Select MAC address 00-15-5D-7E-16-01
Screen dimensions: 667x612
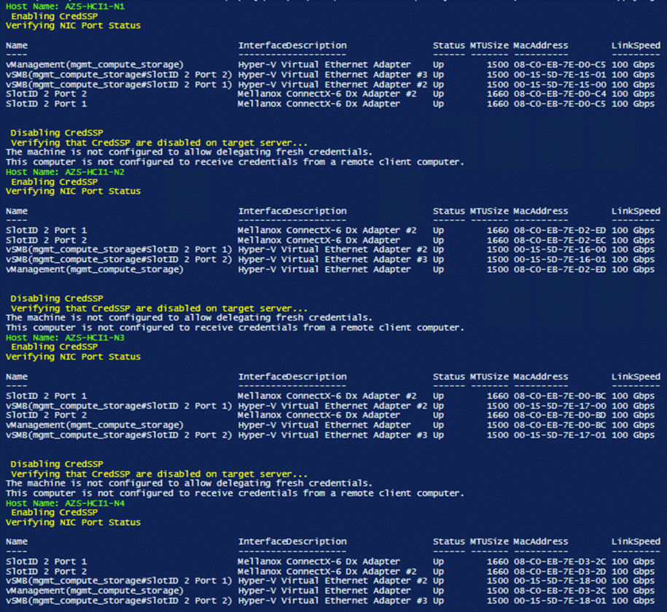tap(559, 259)
